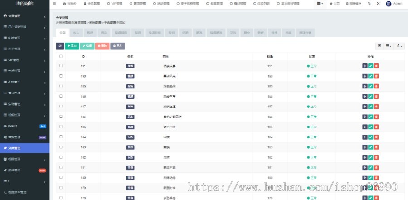Viewport: 408px width, 200px height.
Task: Switch to the 职业 category tab
Action: (247, 33)
